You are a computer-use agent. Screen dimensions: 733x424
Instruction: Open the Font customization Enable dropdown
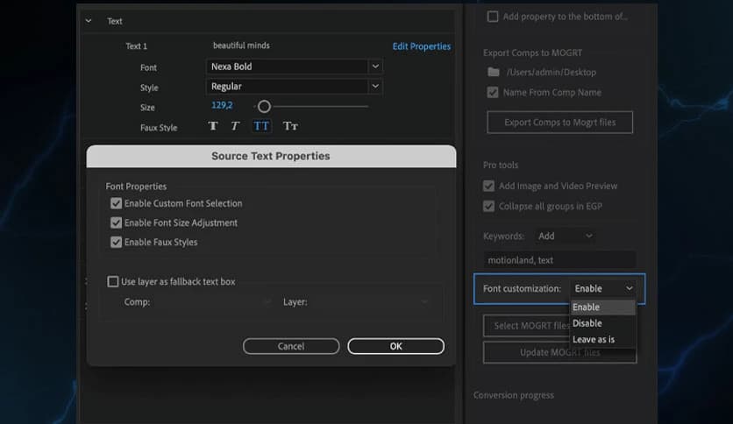coord(602,288)
